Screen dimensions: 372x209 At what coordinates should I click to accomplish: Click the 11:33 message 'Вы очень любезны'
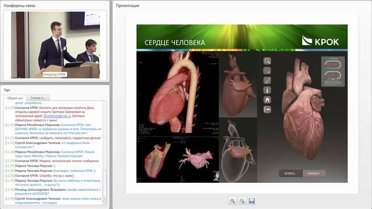pos(53,182)
